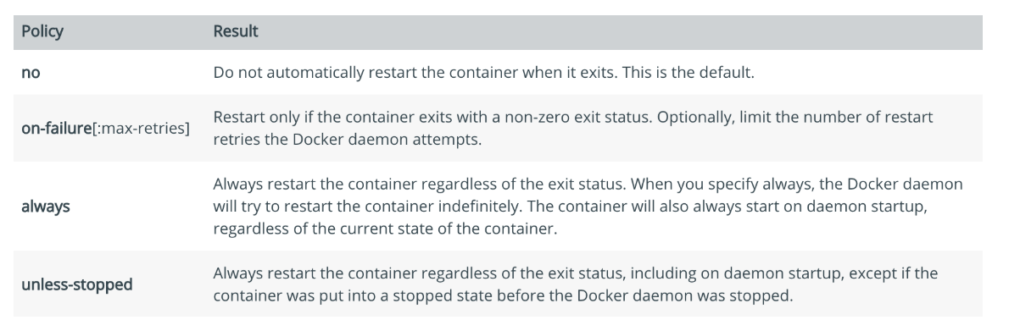Click the always row's first description line
This screenshot has height=331, width=1009.
click(x=588, y=185)
